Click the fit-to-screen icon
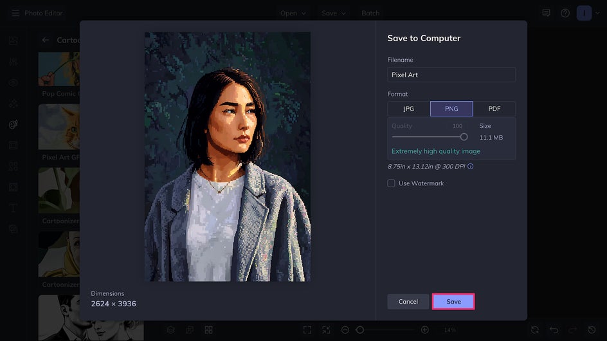The height and width of the screenshot is (341, 607). point(307,330)
